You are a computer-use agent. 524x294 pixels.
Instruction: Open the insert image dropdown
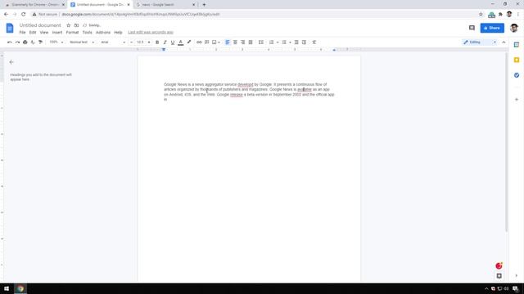tap(216, 42)
